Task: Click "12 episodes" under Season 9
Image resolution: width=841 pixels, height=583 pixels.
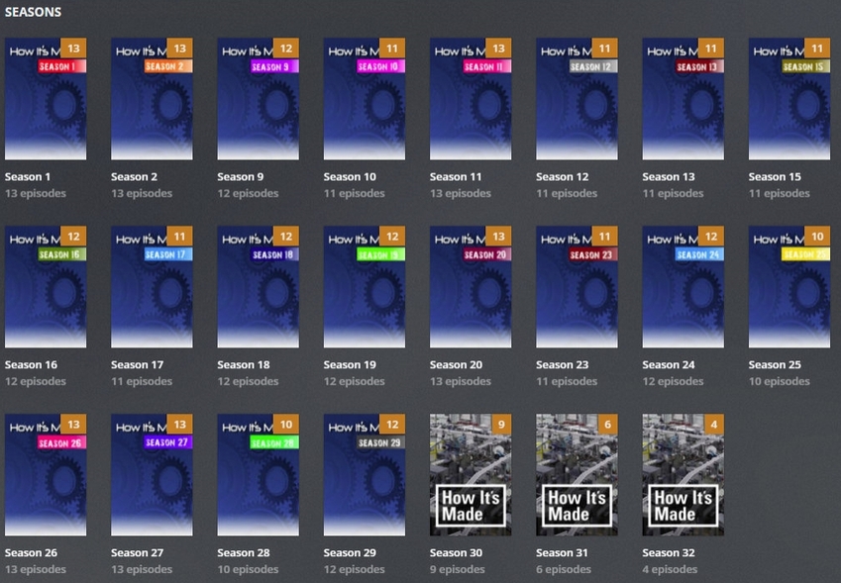Action: pos(248,193)
